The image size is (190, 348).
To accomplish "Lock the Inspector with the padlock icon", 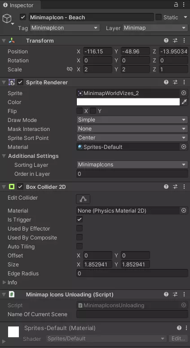I will [176, 4].
